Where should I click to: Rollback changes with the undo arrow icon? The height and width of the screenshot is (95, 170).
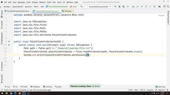(x=154, y=7)
